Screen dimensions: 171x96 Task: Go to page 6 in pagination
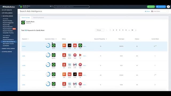pos(126,30)
